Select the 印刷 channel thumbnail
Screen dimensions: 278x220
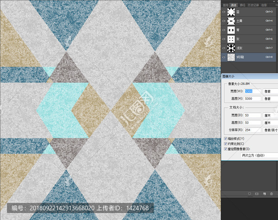coord(231,57)
